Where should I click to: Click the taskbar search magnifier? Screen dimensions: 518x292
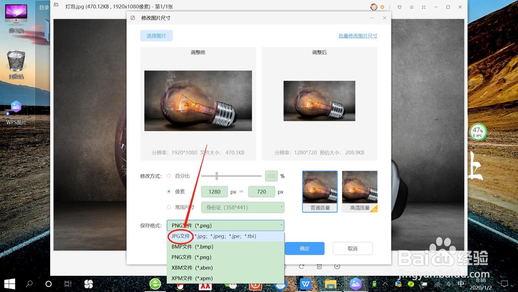point(29,284)
